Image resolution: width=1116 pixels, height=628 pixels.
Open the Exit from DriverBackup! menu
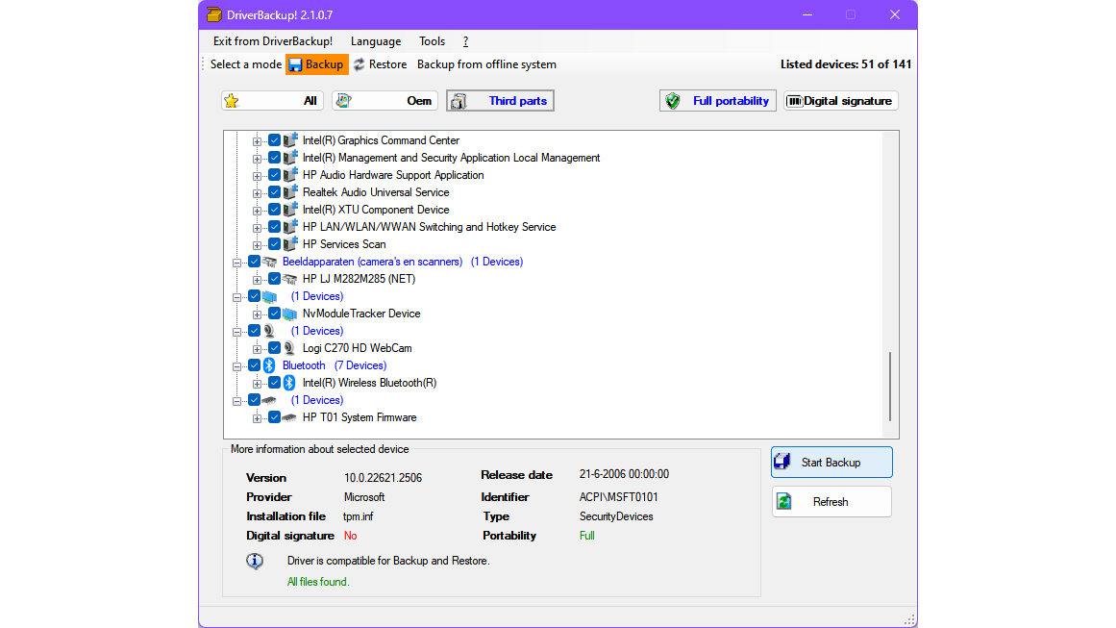[x=273, y=41]
